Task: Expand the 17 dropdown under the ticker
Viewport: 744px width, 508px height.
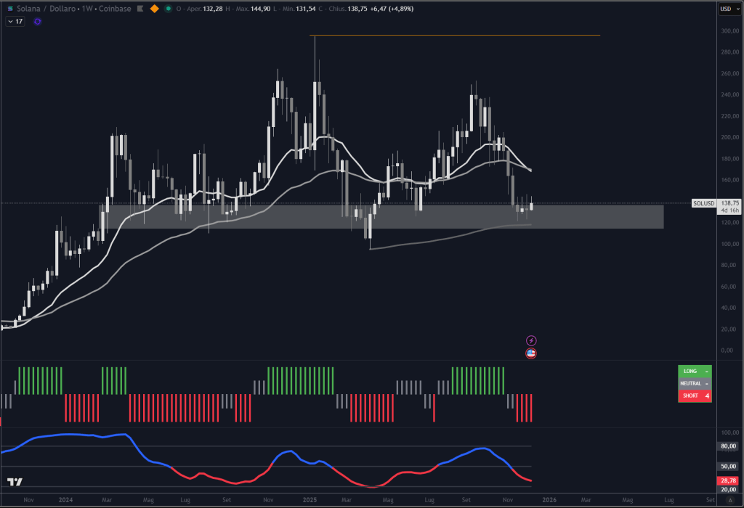Action: pos(15,21)
